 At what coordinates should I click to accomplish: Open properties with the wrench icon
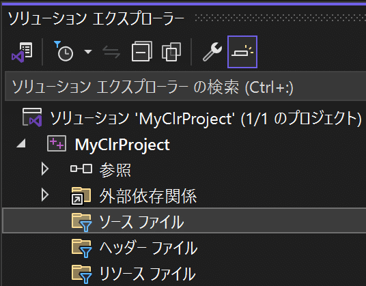212,52
